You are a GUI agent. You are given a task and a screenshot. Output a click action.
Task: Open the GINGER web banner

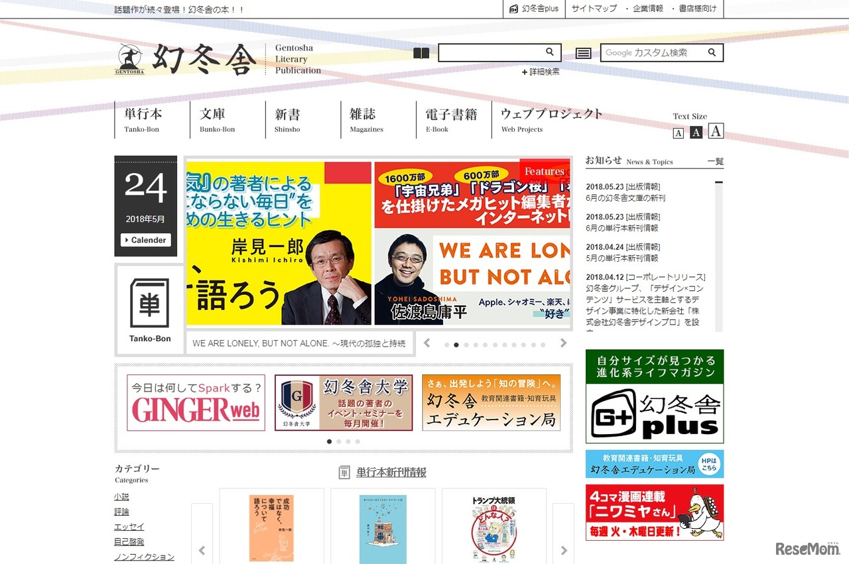point(196,403)
